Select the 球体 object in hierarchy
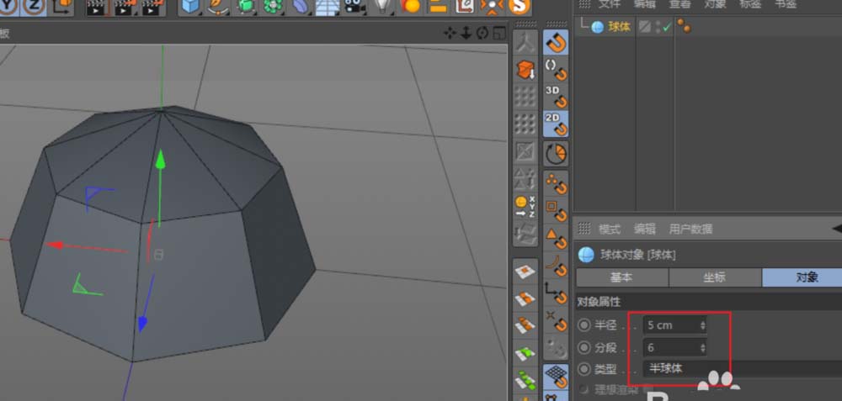This screenshot has height=401, width=842. [x=619, y=28]
